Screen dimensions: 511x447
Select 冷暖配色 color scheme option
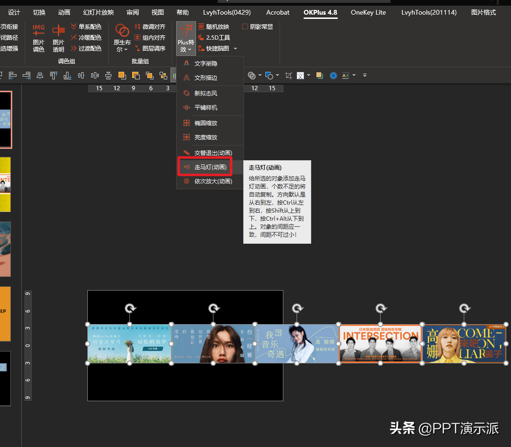click(x=86, y=37)
